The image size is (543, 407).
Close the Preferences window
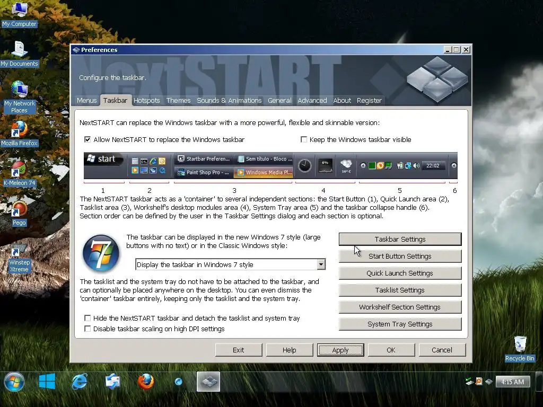(x=466, y=50)
